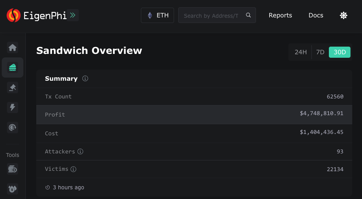This screenshot has width=362, height=199.
Task: Click the search magnifier icon
Action: pyautogui.click(x=248, y=15)
